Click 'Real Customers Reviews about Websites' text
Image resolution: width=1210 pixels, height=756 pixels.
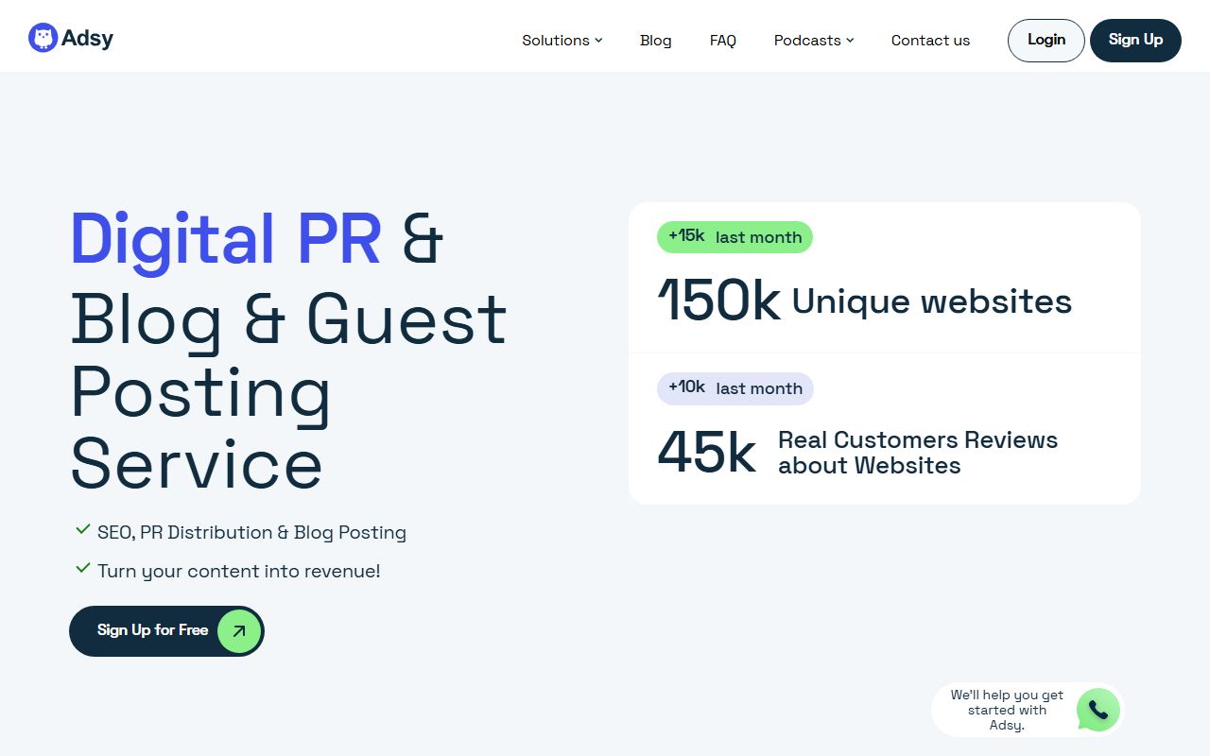(x=918, y=453)
